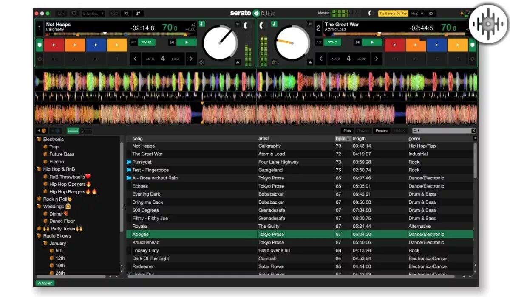Trigger red cue point on deck 1

[x=54, y=45]
